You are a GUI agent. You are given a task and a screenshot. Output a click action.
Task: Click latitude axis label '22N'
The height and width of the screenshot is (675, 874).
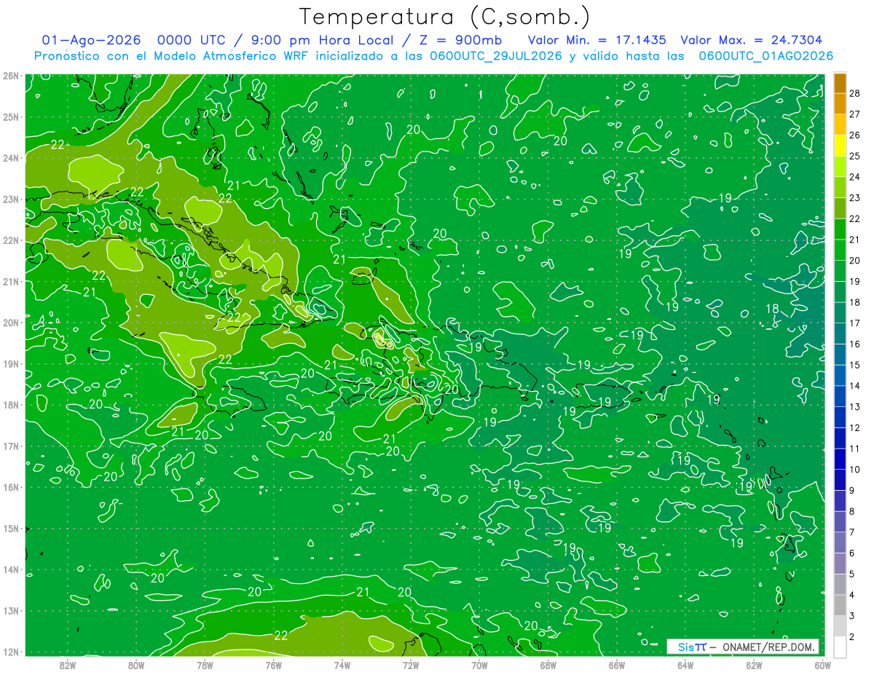coord(11,240)
